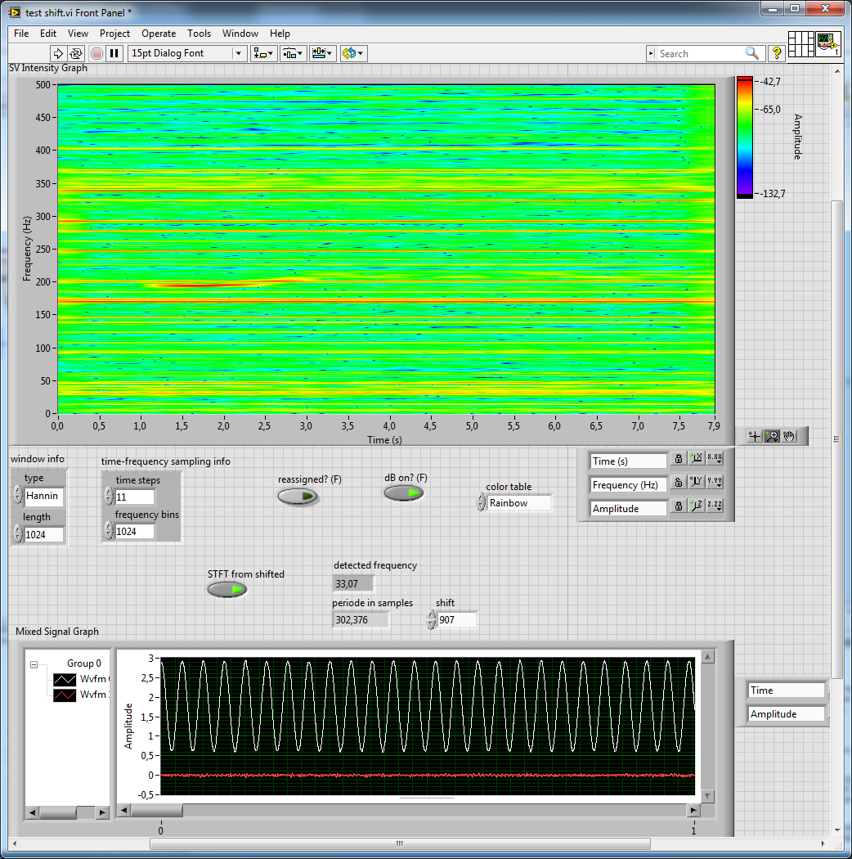Click the Frequency (Hz) autoscale Y button
Image resolution: width=852 pixels, height=859 pixels.
(x=696, y=483)
